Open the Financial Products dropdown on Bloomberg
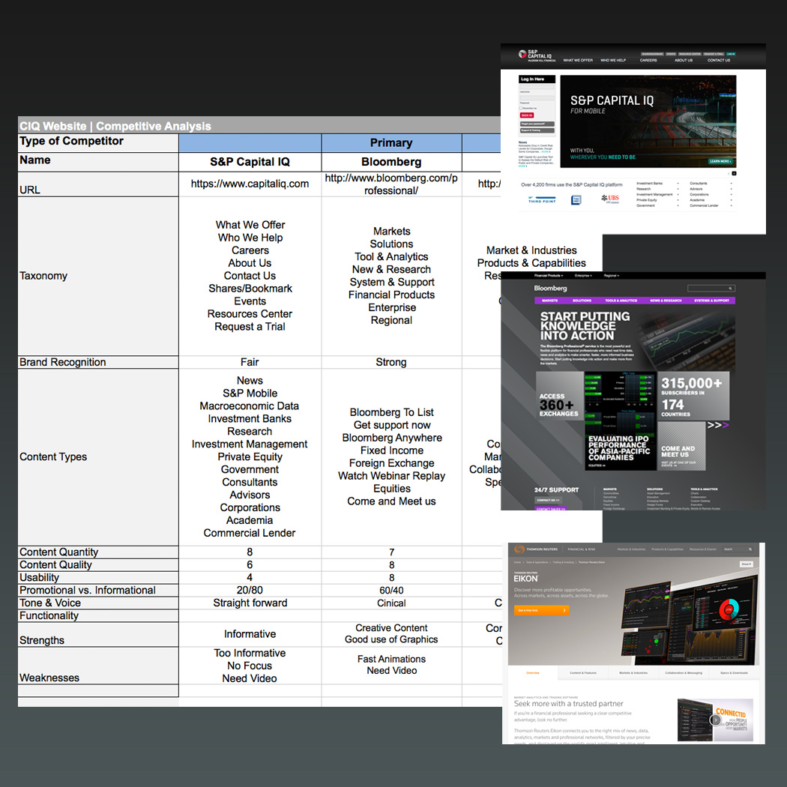This screenshot has width=787, height=787. coord(549,276)
